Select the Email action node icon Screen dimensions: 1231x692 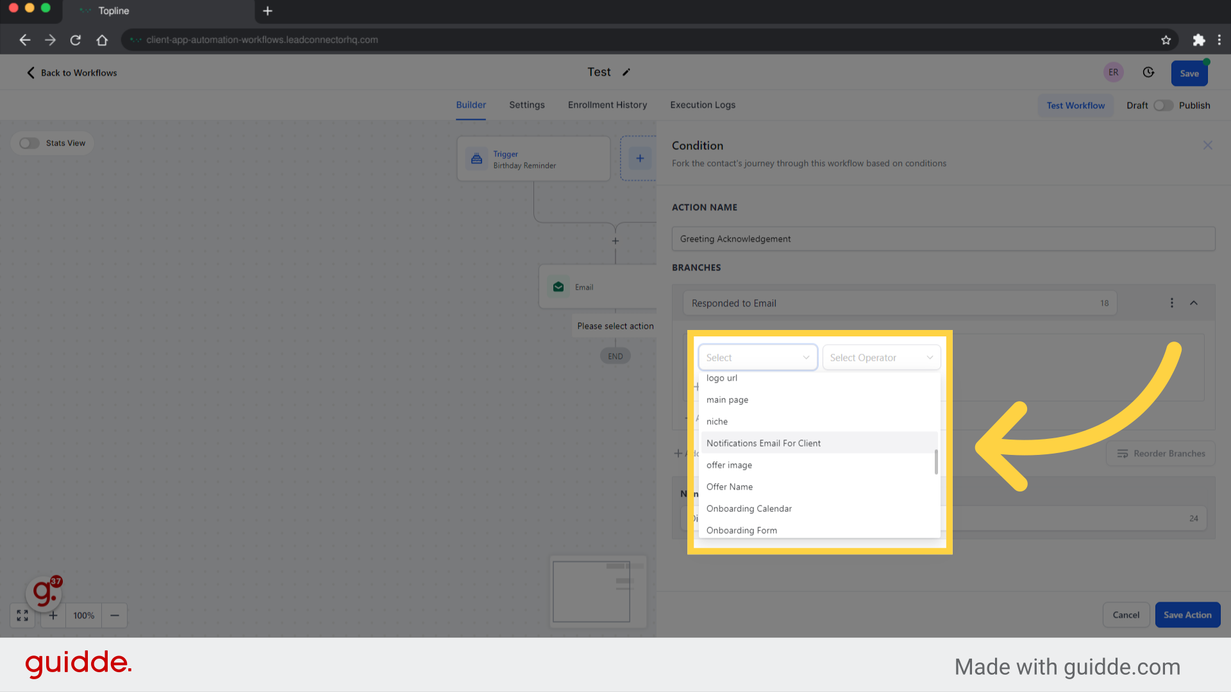pyautogui.click(x=558, y=286)
